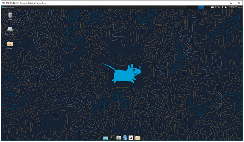This screenshot has width=244, height=142.
Task: Launch the Web Browser globe icon
Action: tap(125, 138)
